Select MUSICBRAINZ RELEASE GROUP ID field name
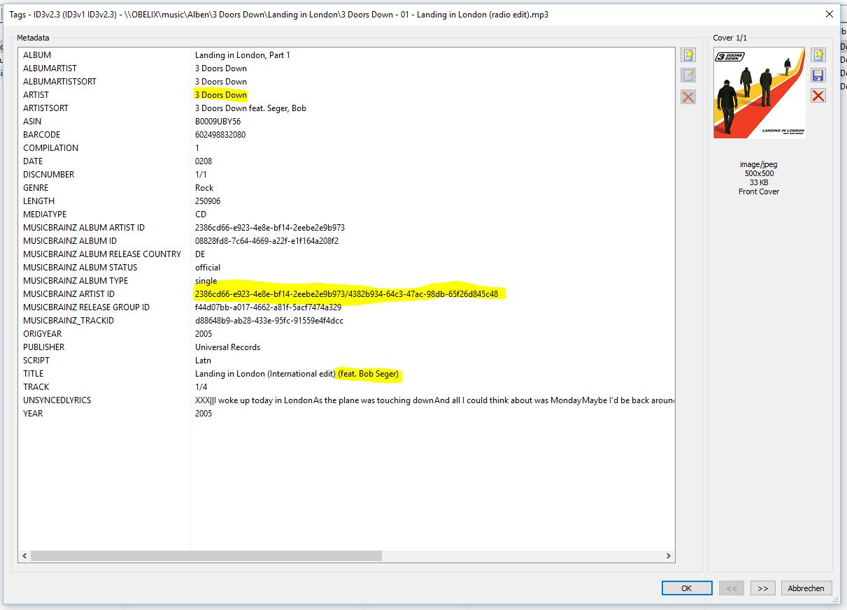 point(86,307)
